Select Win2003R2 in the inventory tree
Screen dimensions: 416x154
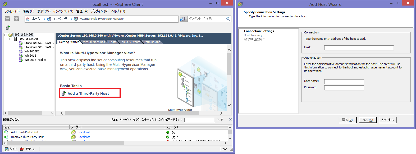[32, 52]
